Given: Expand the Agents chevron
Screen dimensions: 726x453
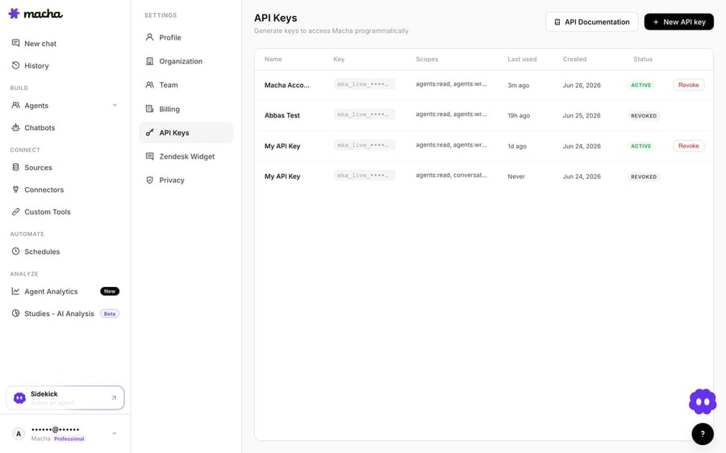Looking at the screenshot, I should click(115, 105).
